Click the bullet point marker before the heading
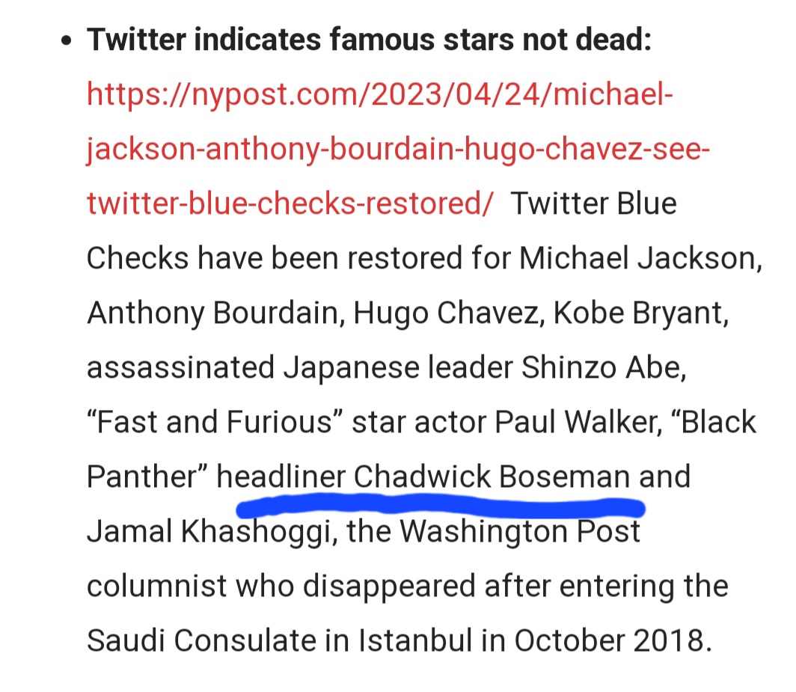 pyautogui.click(x=67, y=42)
